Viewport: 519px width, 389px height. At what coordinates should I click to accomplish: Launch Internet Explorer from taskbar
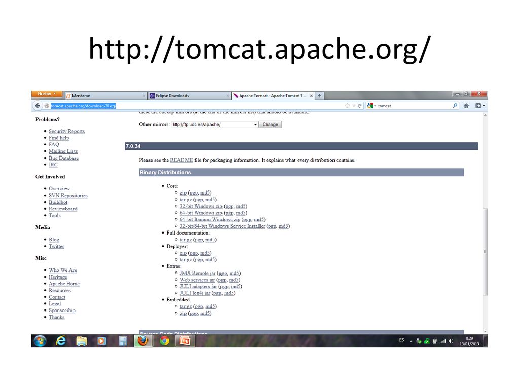61,341
